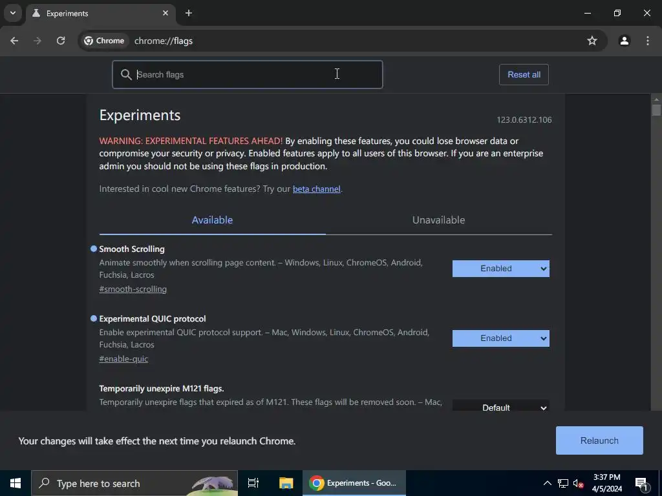Minimize the Chrome window
The height and width of the screenshot is (496, 662).
pos(587,13)
